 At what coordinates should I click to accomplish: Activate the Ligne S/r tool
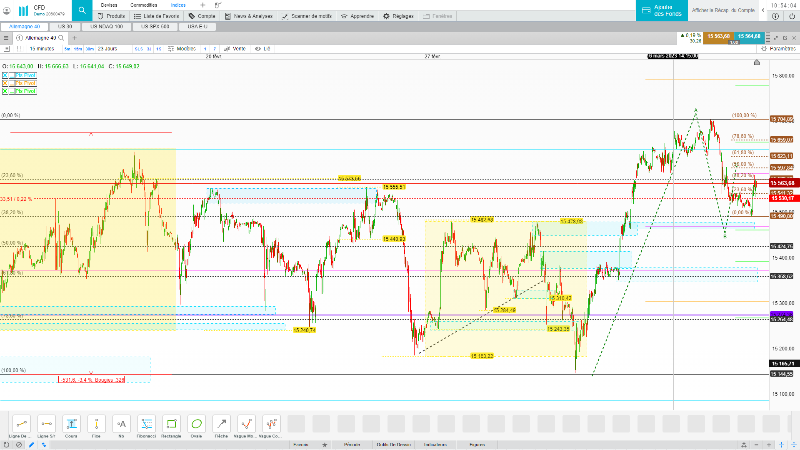click(x=46, y=424)
